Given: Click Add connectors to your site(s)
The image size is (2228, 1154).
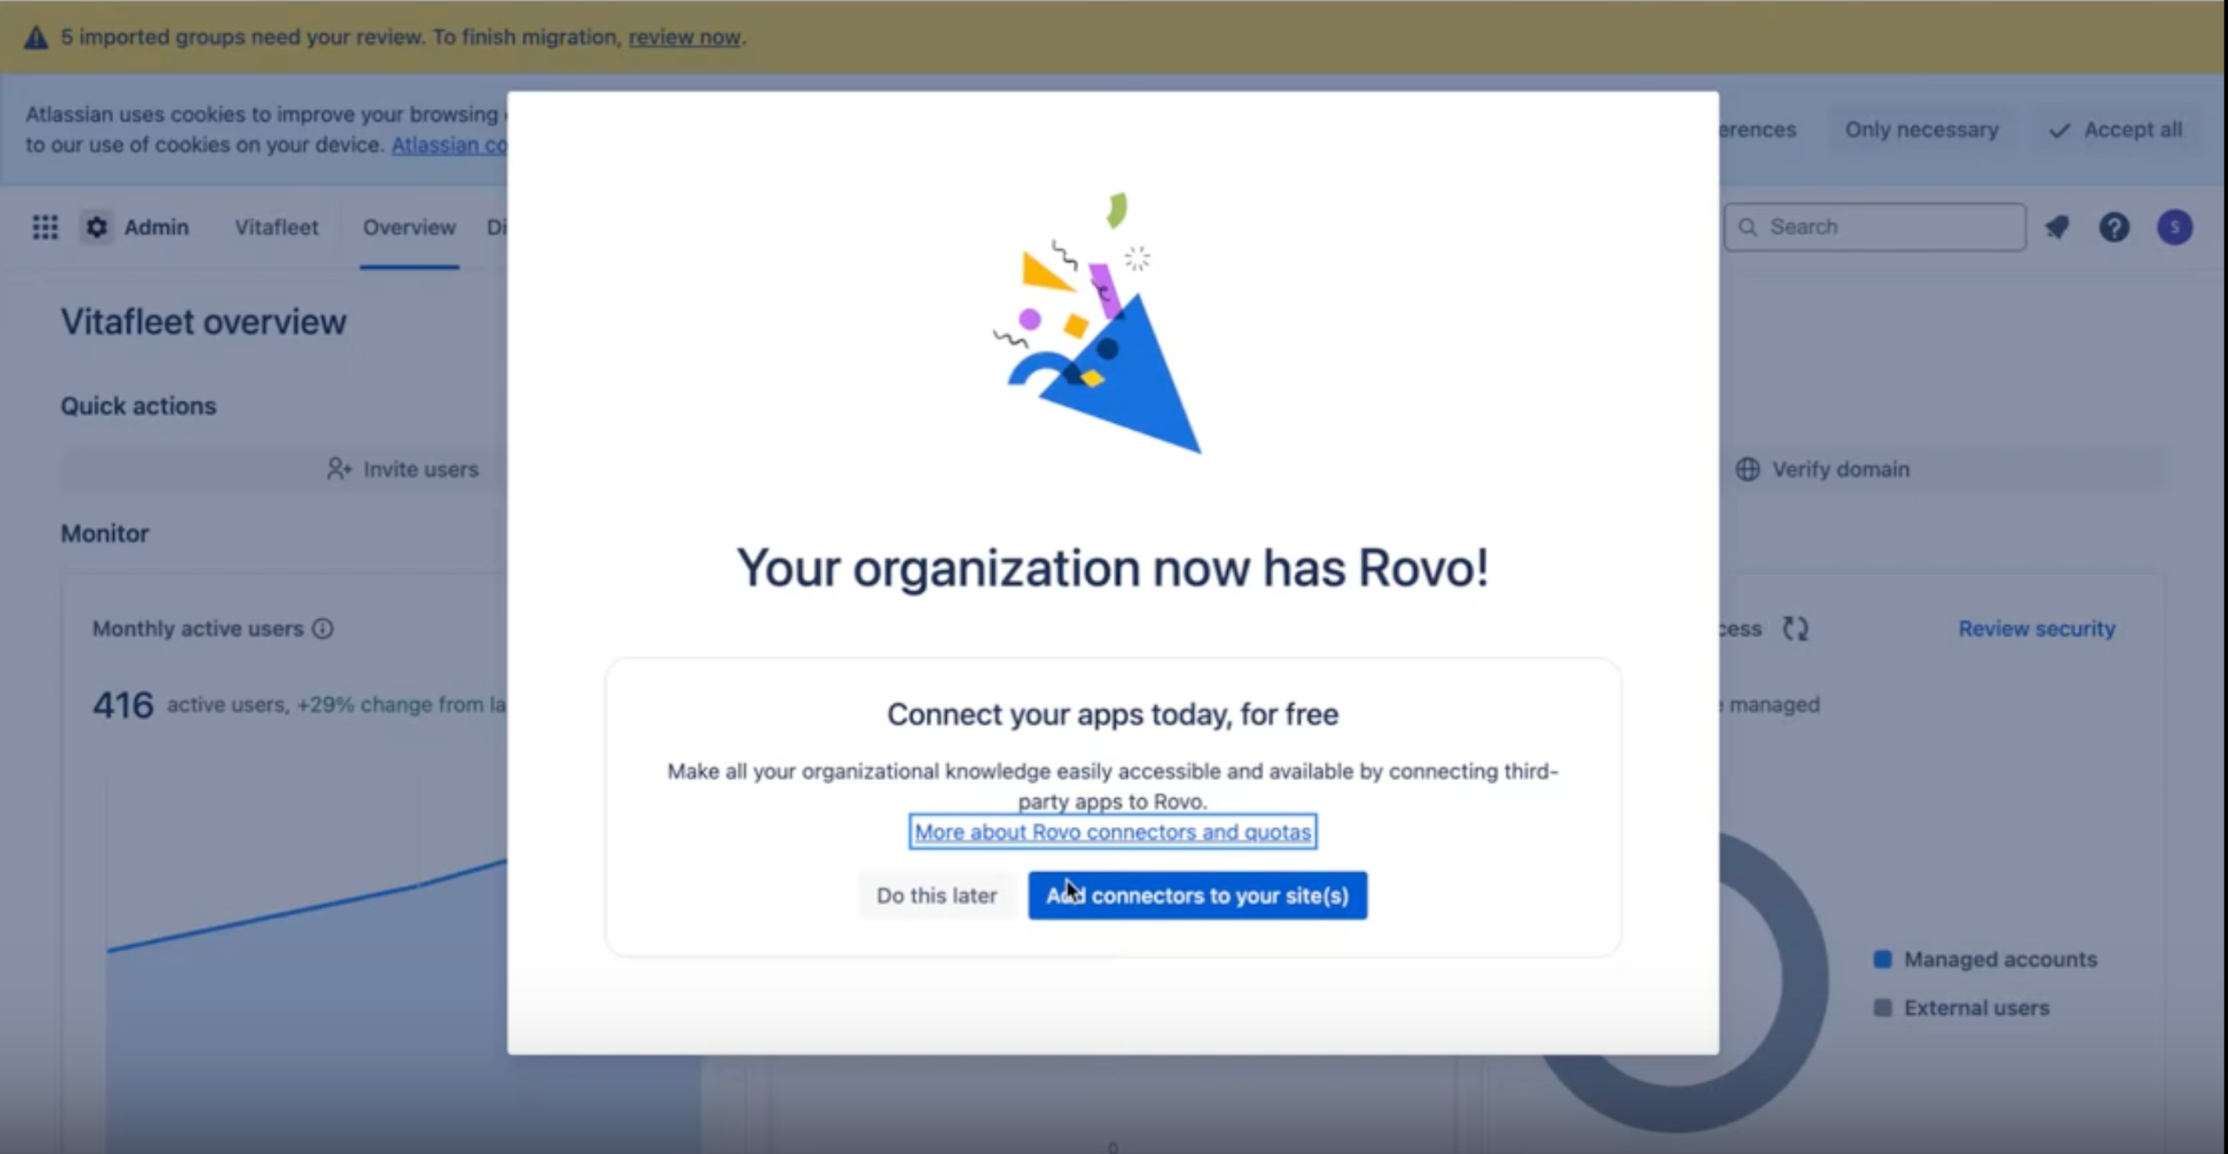Looking at the screenshot, I should coord(1198,895).
